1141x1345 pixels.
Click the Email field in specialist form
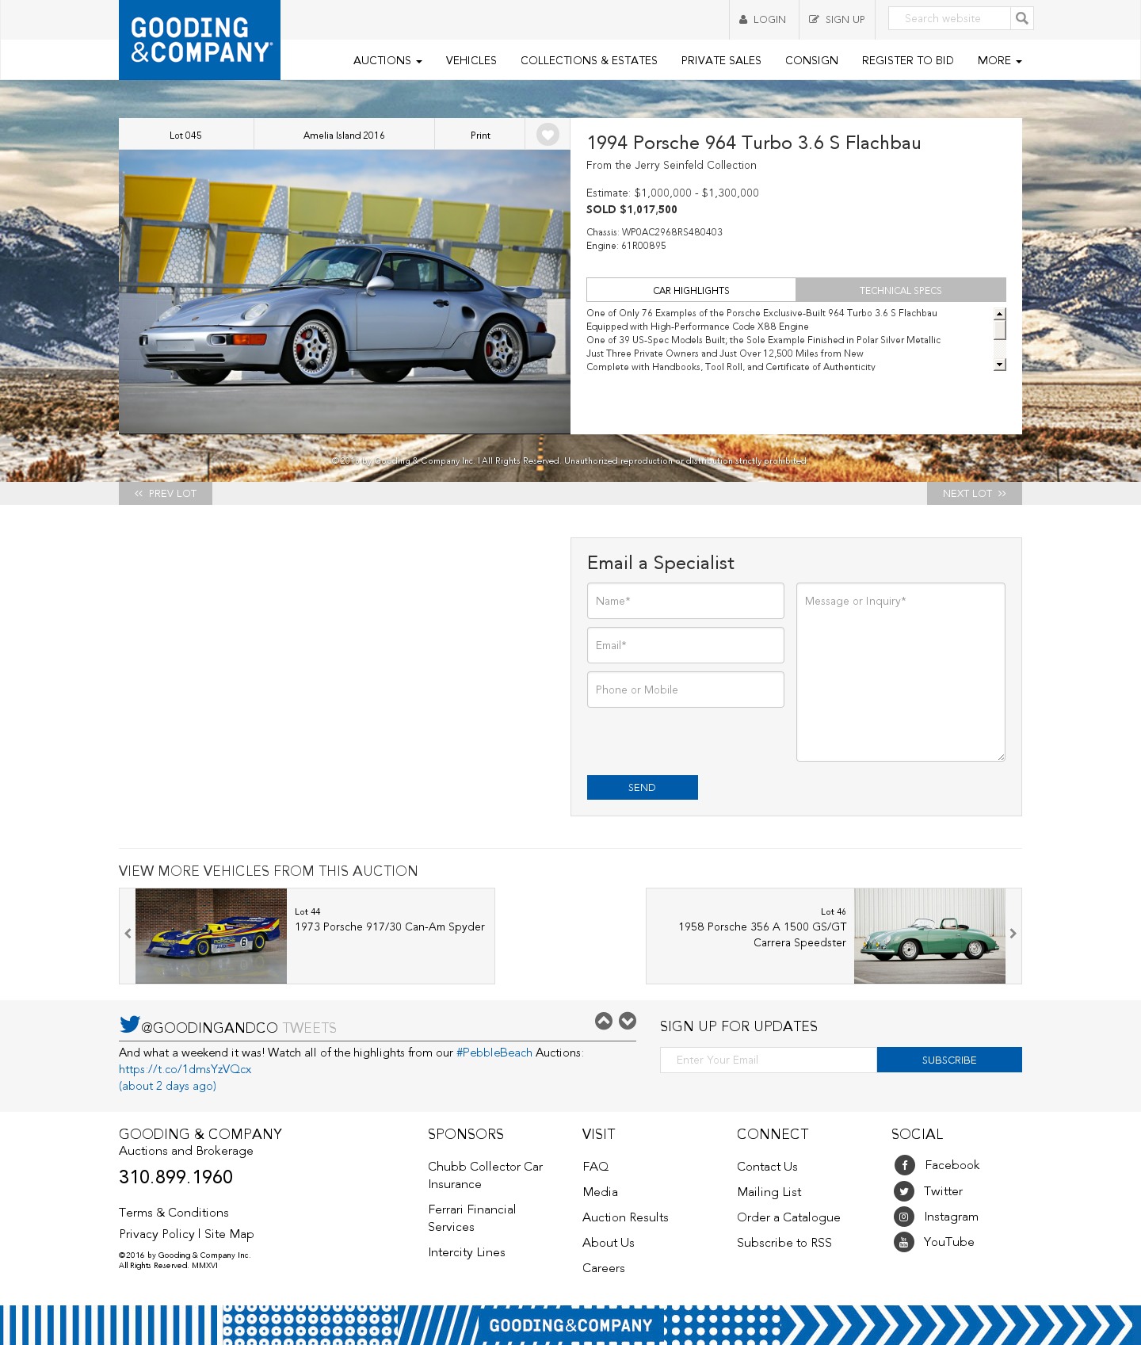tap(685, 645)
